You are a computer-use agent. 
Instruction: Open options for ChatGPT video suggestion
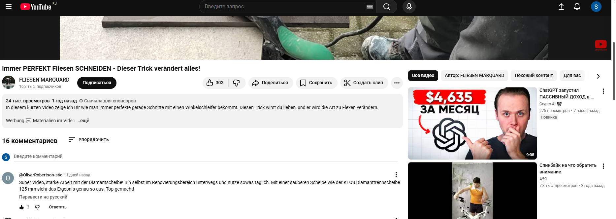(603, 91)
